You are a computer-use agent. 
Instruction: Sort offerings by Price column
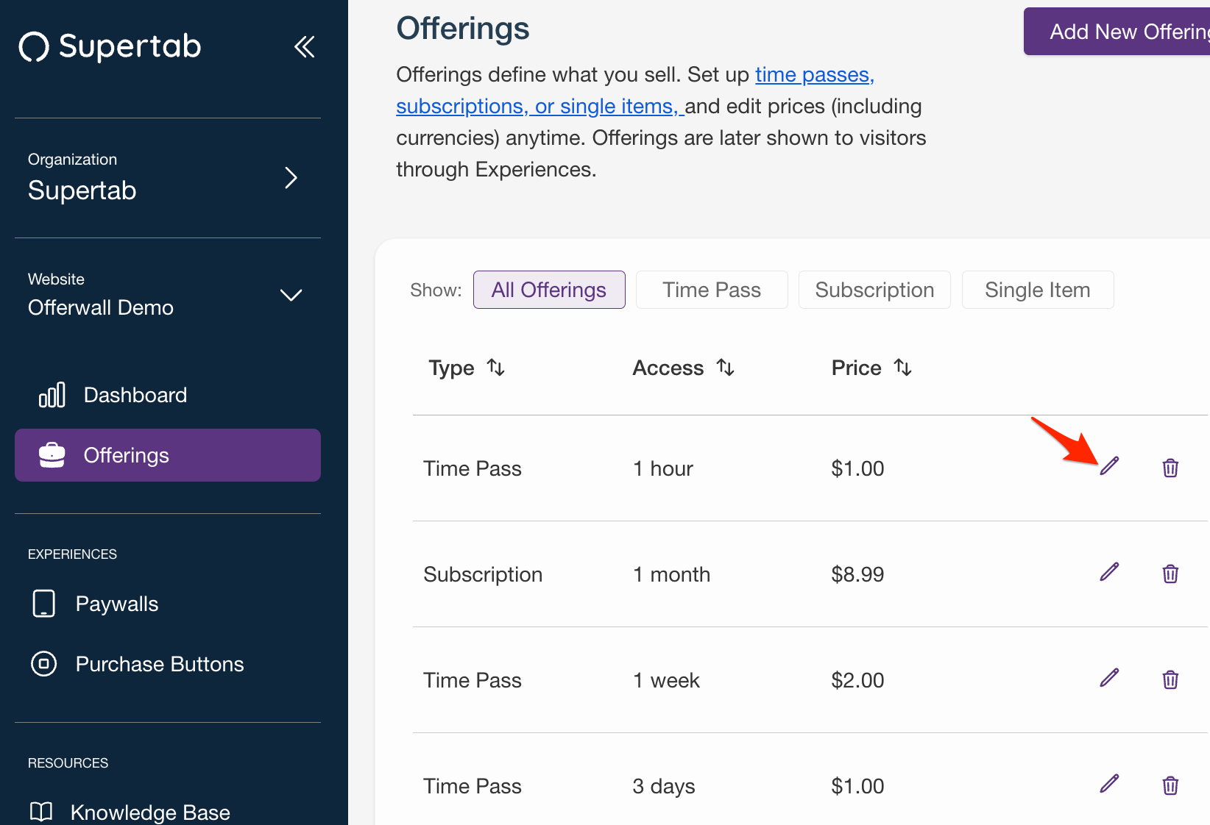[x=903, y=368]
